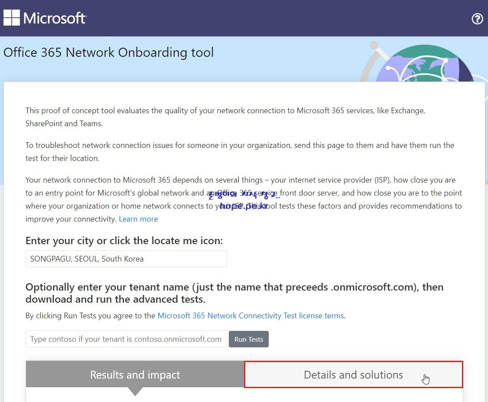Click the city location input field

[126, 258]
